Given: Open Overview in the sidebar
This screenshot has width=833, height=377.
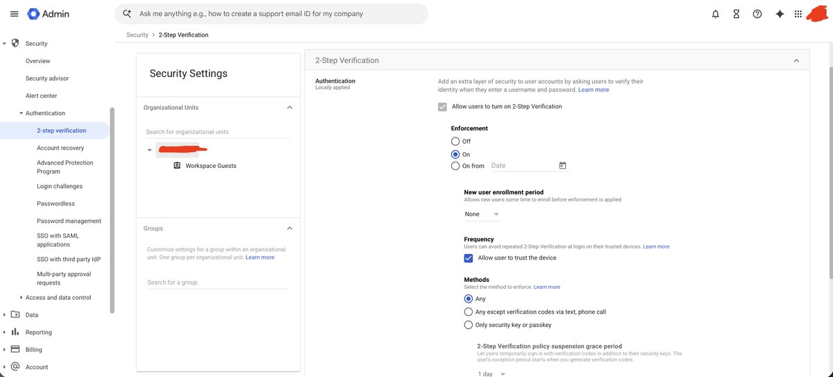Looking at the screenshot, I should tap(38, 61).
